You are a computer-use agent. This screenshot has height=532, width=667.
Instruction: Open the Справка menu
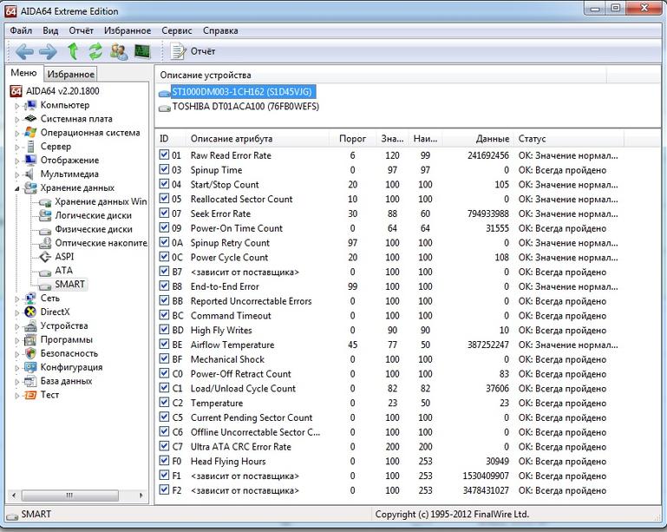click(220, 30)
